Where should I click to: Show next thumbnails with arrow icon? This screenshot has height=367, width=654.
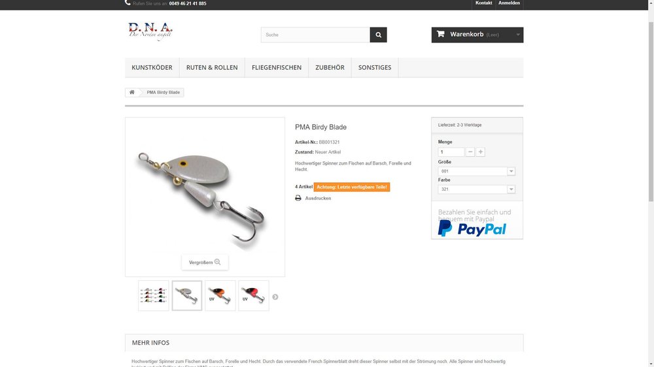tap(275, 297)
